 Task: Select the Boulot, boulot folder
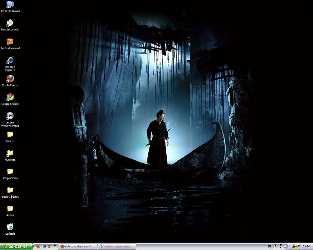click(x=10, y=194)
